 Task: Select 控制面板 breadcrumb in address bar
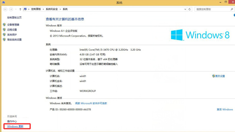point(36,9)
